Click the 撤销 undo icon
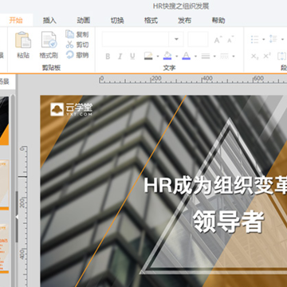The image size is (287, 287). (69, 55)
